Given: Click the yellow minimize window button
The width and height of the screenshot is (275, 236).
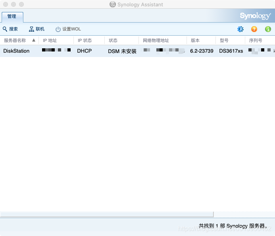Looking at the screenshot, I should pyautogui.click(x=13, y=4).
